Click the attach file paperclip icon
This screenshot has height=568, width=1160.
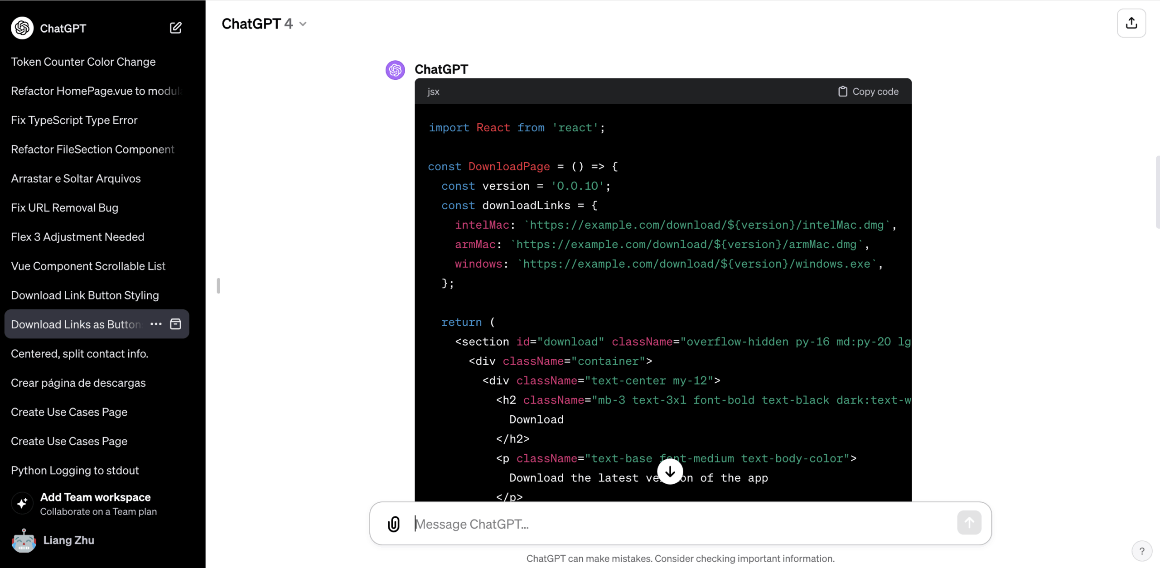[x=394, y=524]
